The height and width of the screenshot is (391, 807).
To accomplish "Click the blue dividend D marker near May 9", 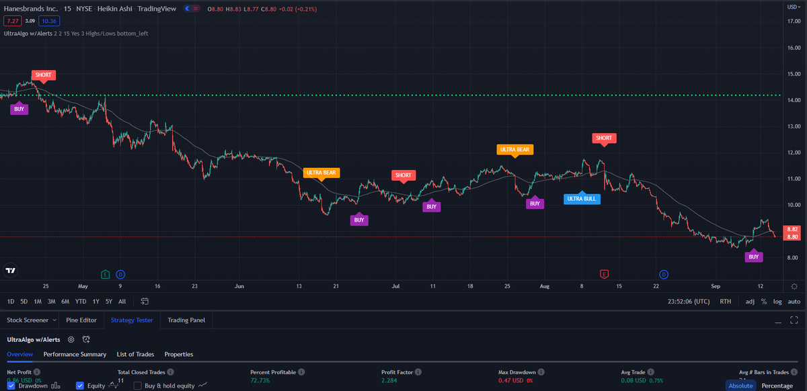I will tap(120, 274).
